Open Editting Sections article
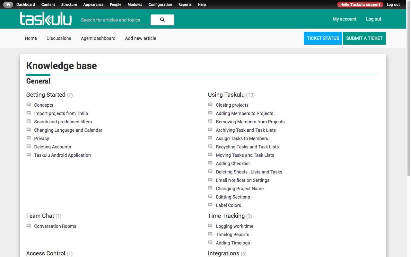 point(233,197)
